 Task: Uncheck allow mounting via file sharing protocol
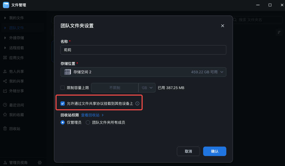(63, 103)
